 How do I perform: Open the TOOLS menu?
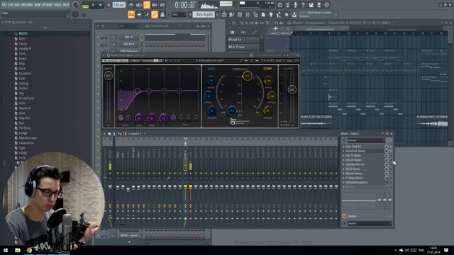coord(57,5)
